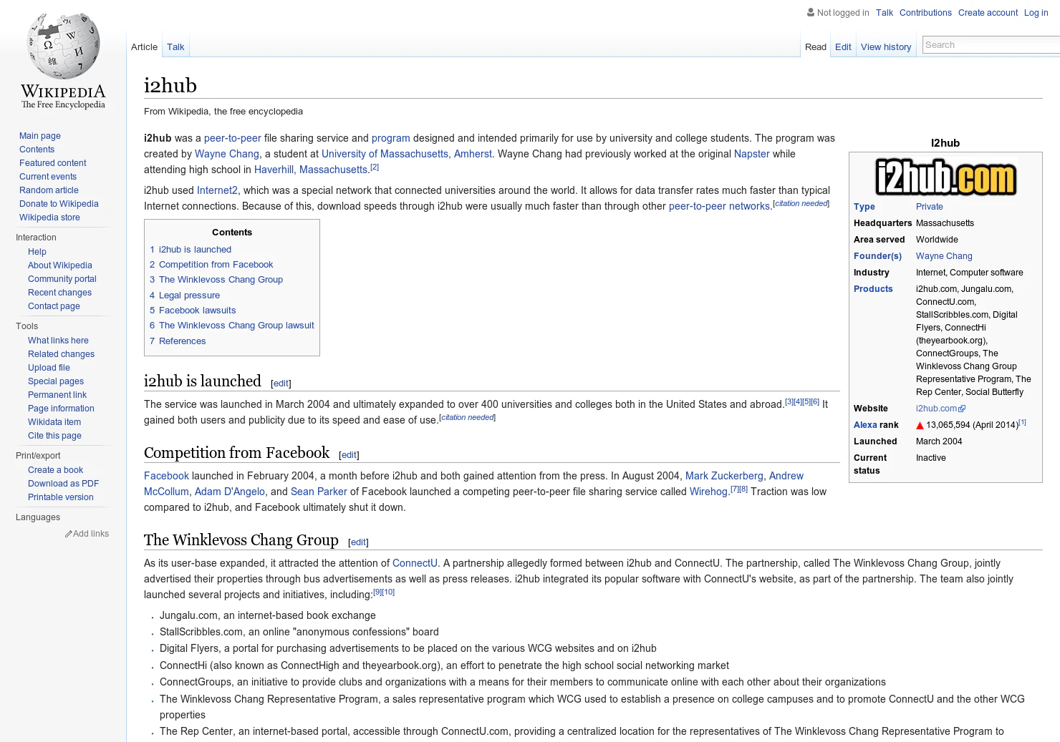Open the Edit tab
The width and height of the screenshot is (1060, 742).
pyautogui.click(x=843, y=47)
